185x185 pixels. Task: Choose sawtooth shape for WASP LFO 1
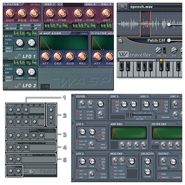click(x=16, y=33)
